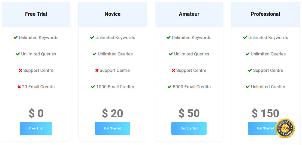Click the red cross beside 20 Email Credits
Screen dimensions: 302x145
pos(19,87)
